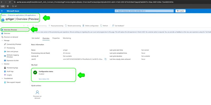Click the Users and groups people icon
Screen dimensions: 211x105
click(x=5, y=51)
